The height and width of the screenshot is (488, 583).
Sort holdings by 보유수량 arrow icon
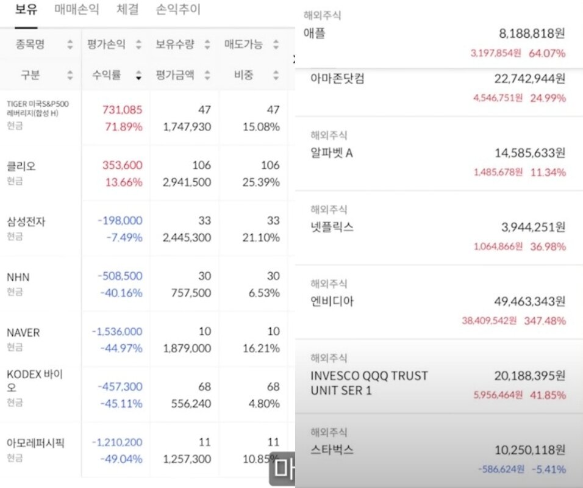click(x=207, y=45)
